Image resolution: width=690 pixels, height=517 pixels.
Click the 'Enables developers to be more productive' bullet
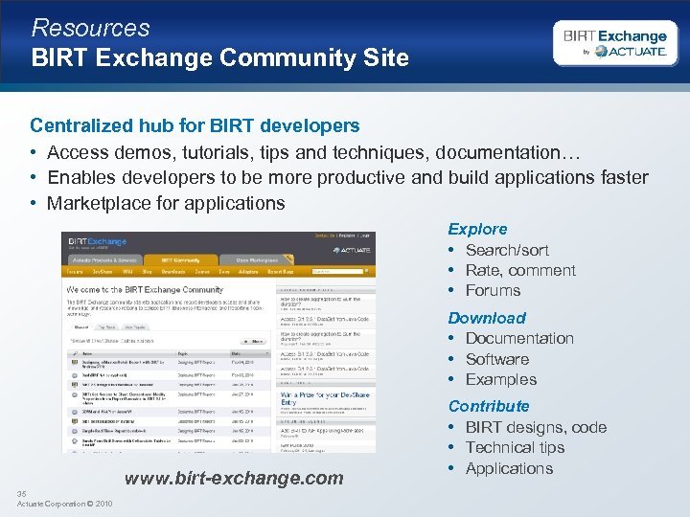[348, 178]
